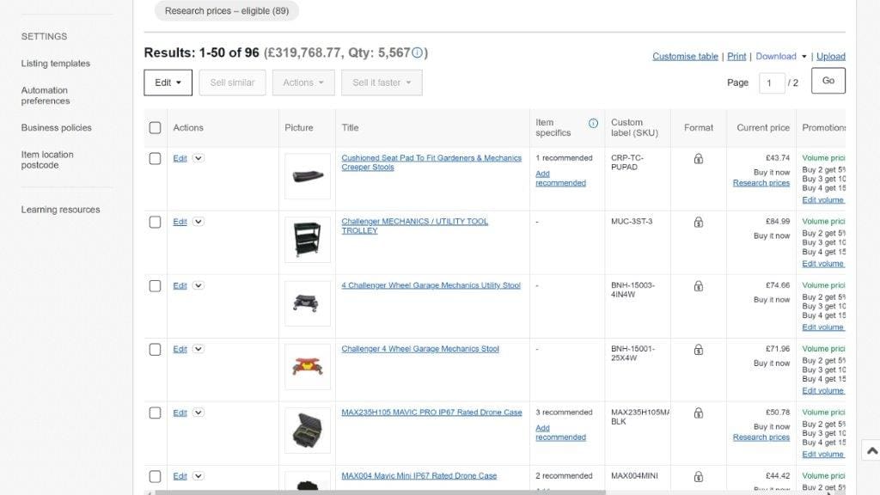Click info icon beside Qty 5,567
This screenshot has width=880, height=495.
point(417,52)
